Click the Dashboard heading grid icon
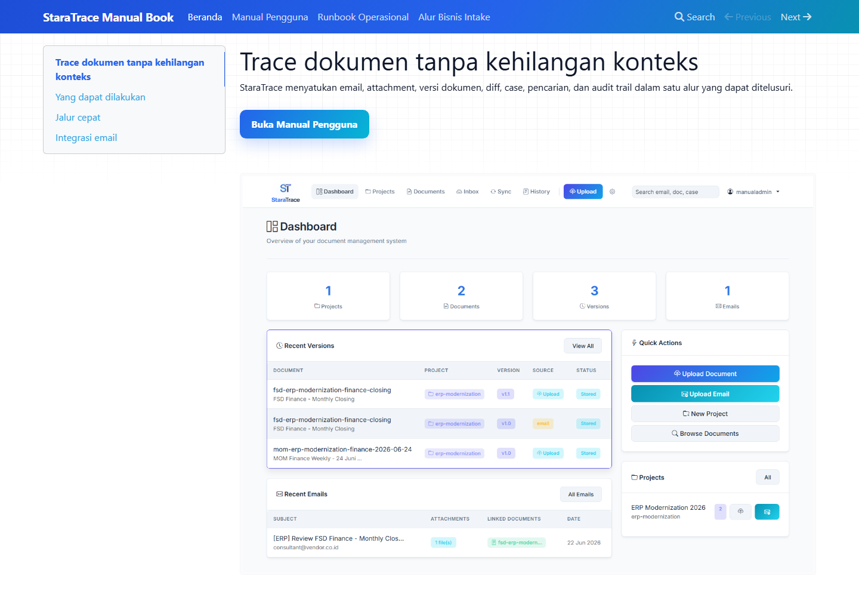The width and height of the screenshot is (859, 597). pos(272,226)
